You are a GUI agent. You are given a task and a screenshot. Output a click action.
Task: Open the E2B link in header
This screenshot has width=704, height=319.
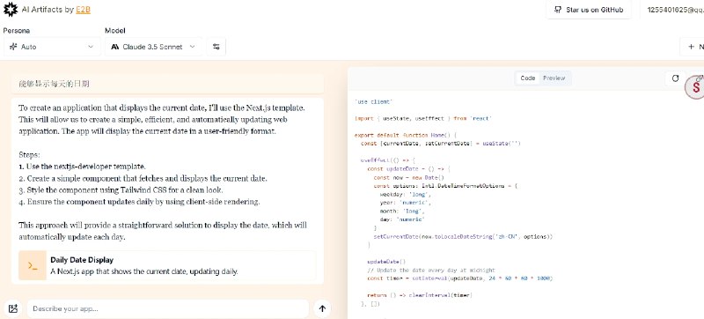83,10
